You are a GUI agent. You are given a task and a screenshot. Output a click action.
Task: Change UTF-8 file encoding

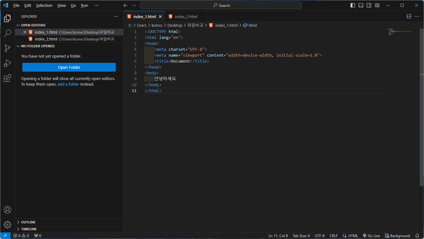pos(319,236)
